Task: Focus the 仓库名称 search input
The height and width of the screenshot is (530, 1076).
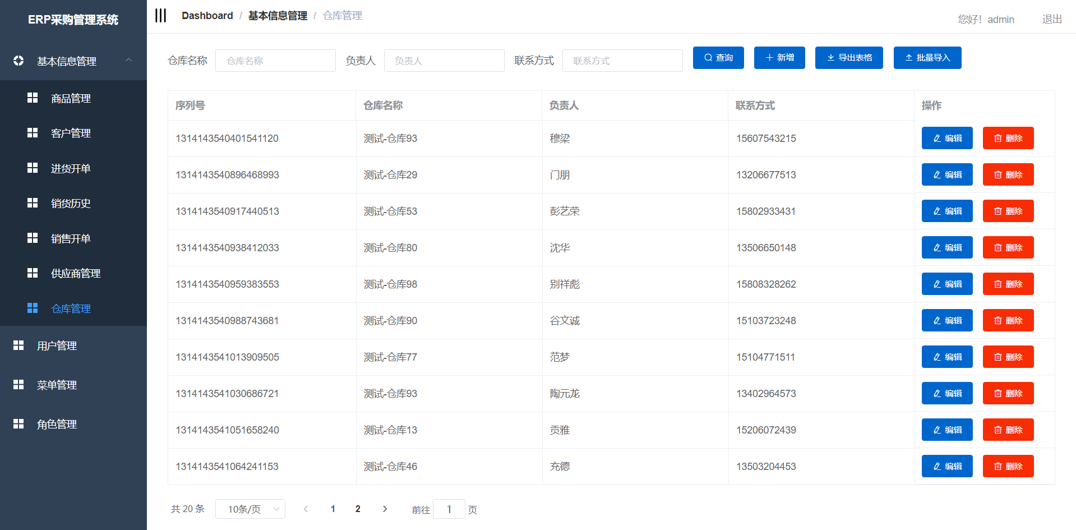Action: [x=275, y=61]
